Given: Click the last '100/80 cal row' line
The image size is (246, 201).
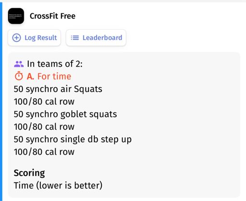Looking at the screenshot, I should click(x=44, y=152).
